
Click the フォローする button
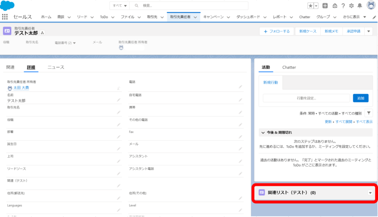[x=277, y=31]
